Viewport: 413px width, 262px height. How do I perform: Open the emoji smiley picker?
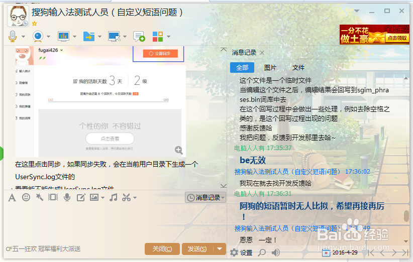26,197
